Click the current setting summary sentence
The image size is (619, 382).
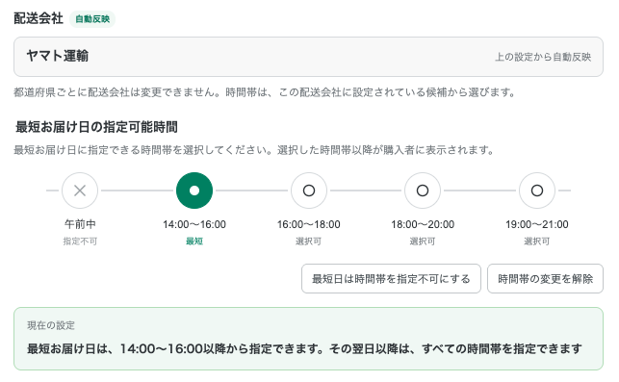[x=304, y=349]
